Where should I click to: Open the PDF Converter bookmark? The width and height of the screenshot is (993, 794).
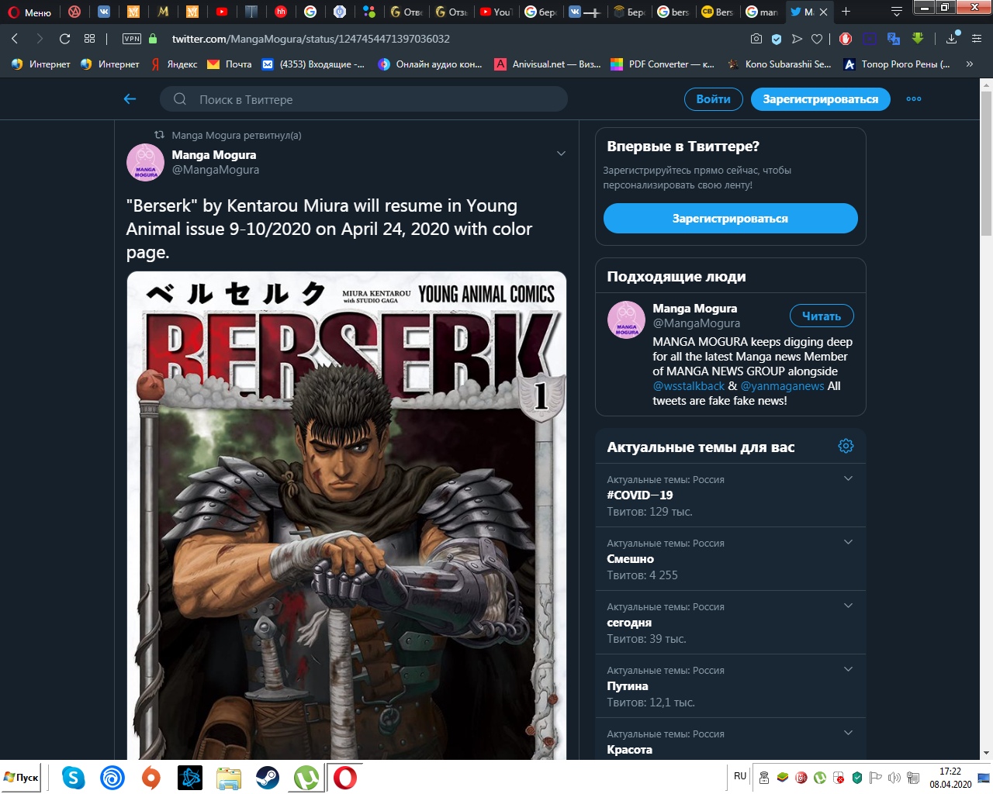(x=663, y=64)
